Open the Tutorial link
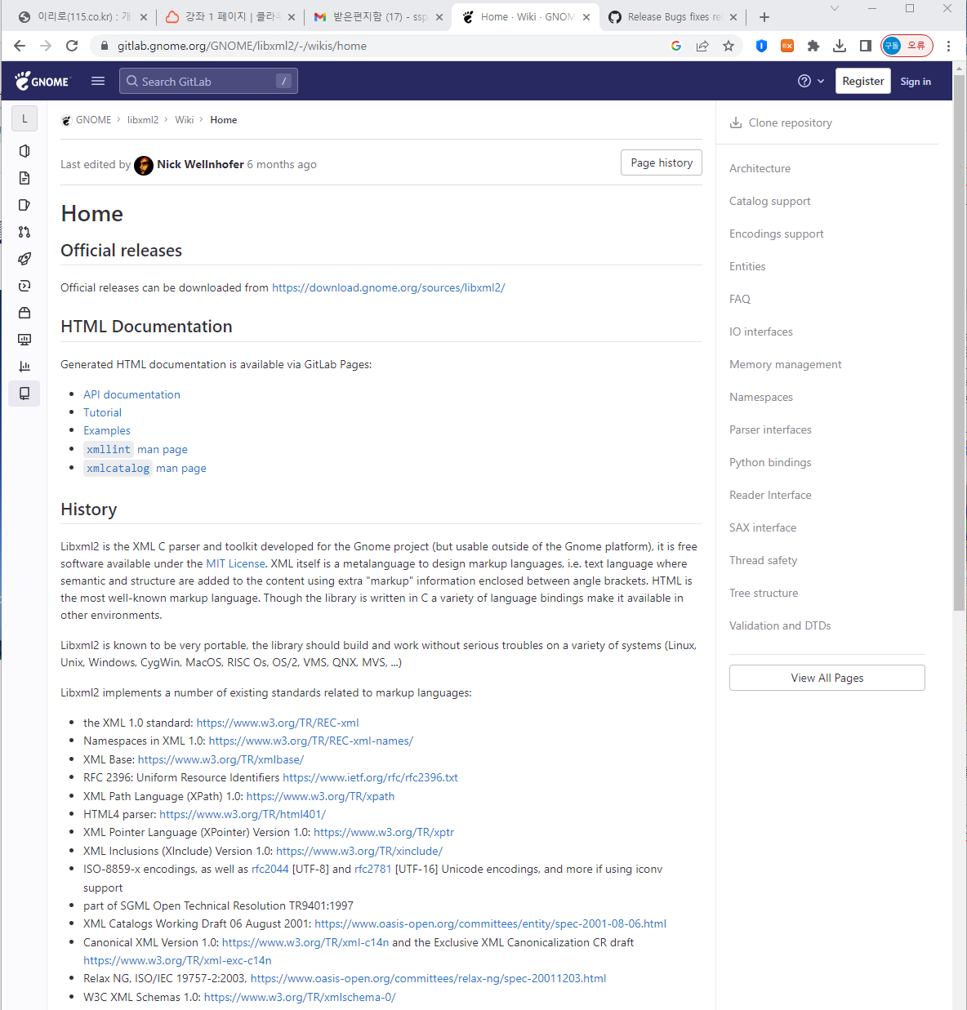Image resolution: width=967 pixels, height=1010 pixels. [x=102, y=412]
